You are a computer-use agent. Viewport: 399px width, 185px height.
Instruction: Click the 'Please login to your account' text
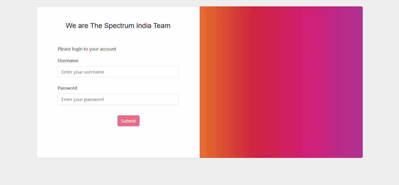tap(87, 49)
